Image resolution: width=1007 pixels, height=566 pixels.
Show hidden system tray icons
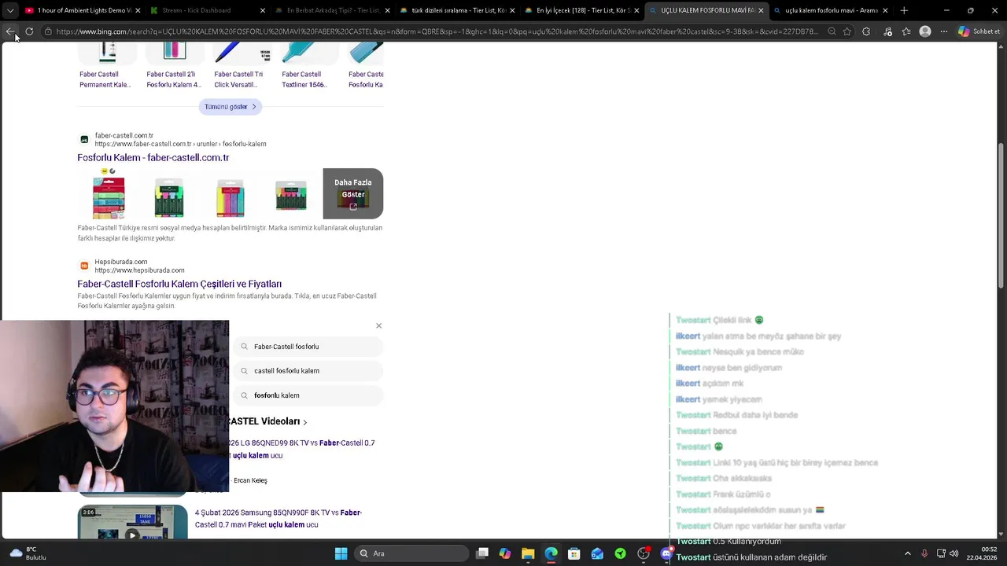point(907,553)
